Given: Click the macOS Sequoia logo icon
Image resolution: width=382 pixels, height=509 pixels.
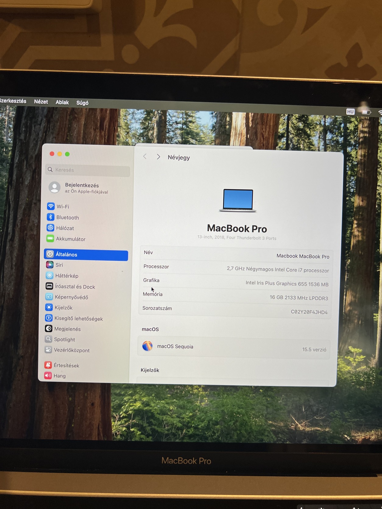Looking at the screenshot, I should point(147,346).
